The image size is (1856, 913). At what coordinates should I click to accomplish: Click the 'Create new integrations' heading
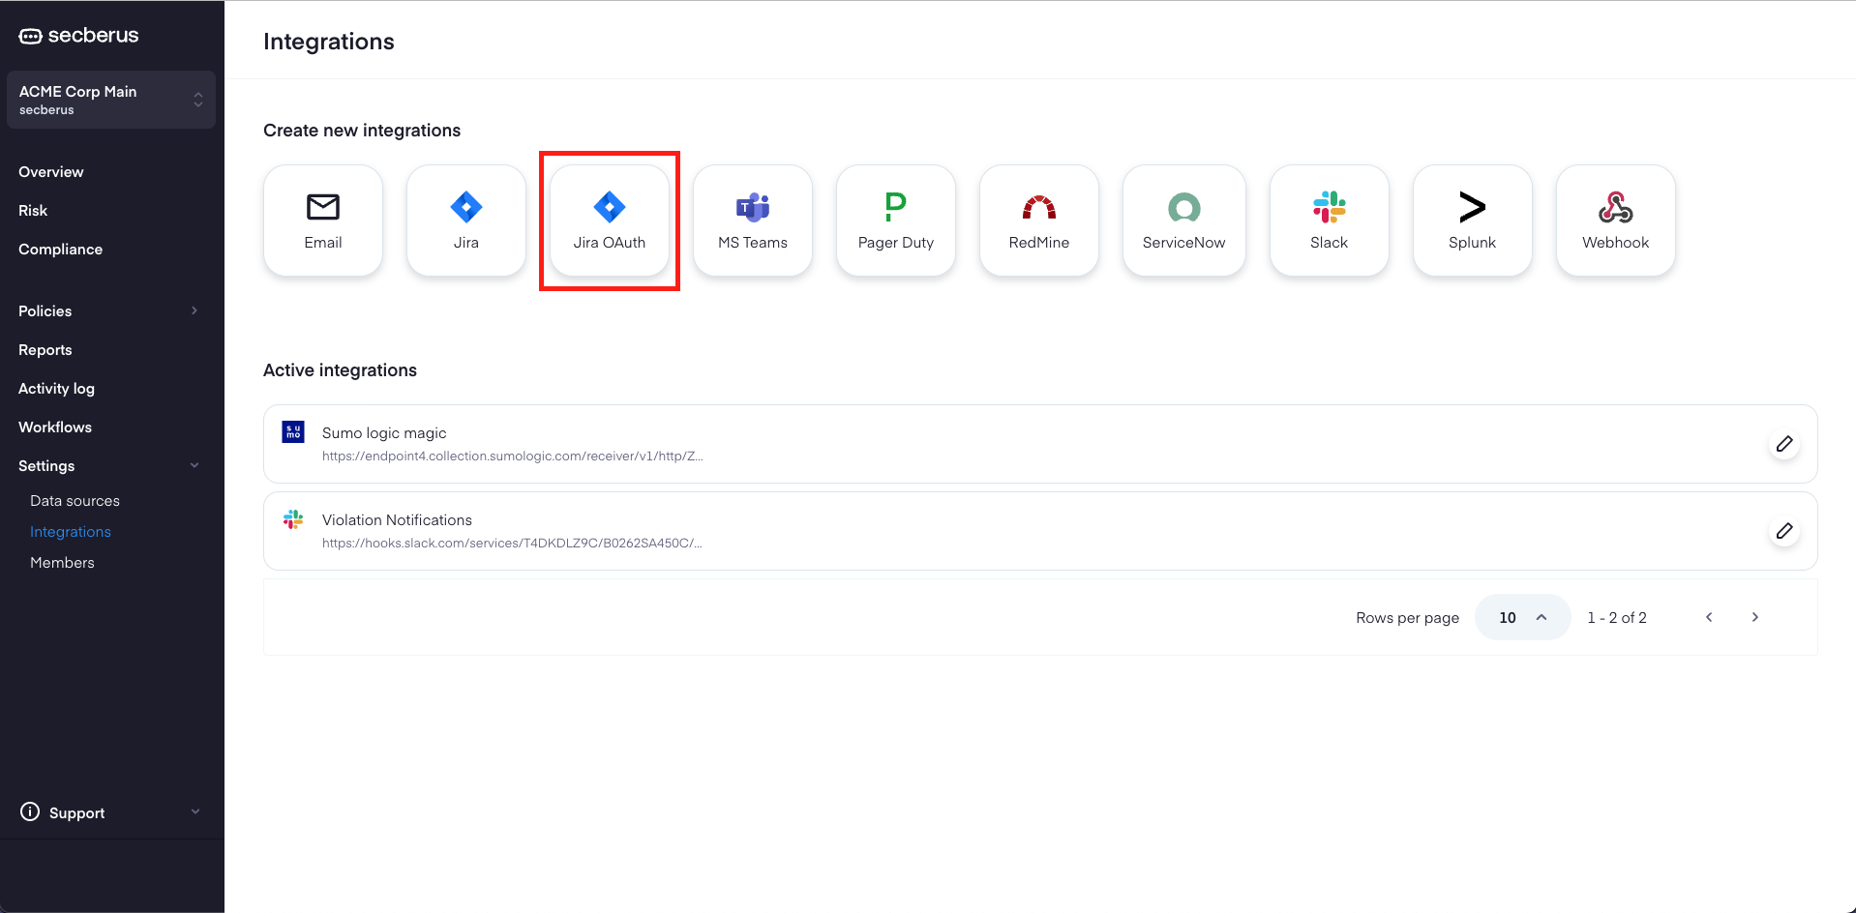[362, 131]
